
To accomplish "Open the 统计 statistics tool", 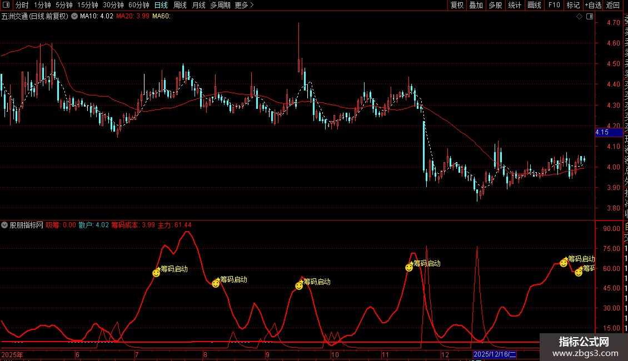I will click(515, 5).
